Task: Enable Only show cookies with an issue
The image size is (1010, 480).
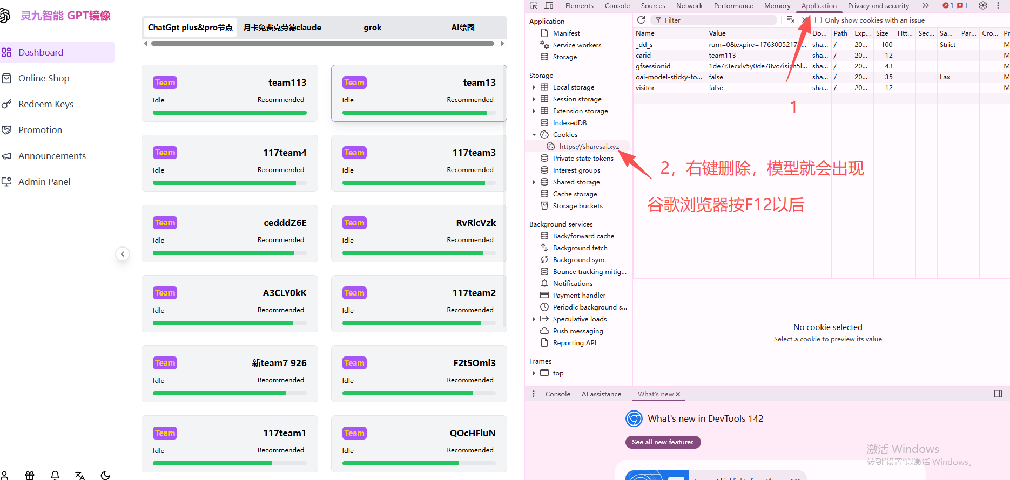Action: click(x=818, y=20)
